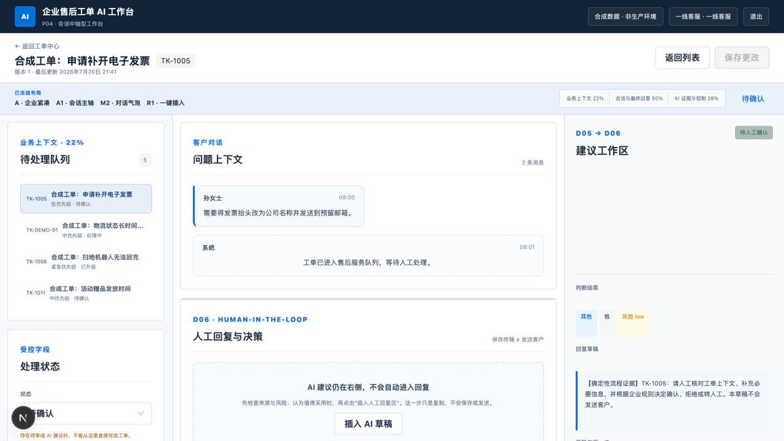Select ticket TK-1006 扫地机器人无法回充
The width and height of the screenshot is (784, 441).
(x=86, y=261)
